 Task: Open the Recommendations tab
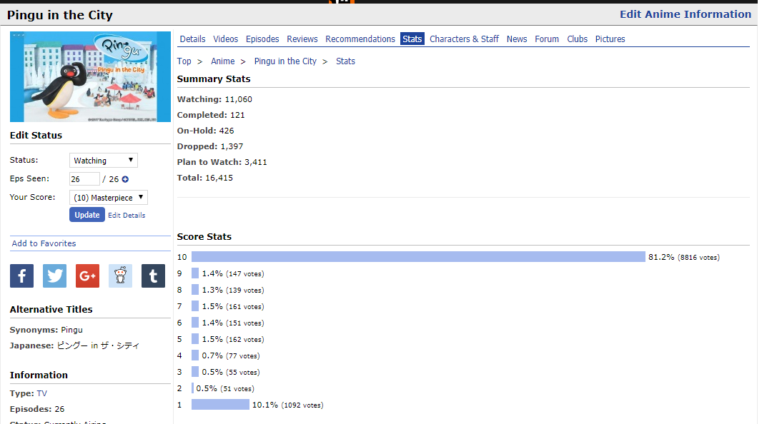(360, 39)
